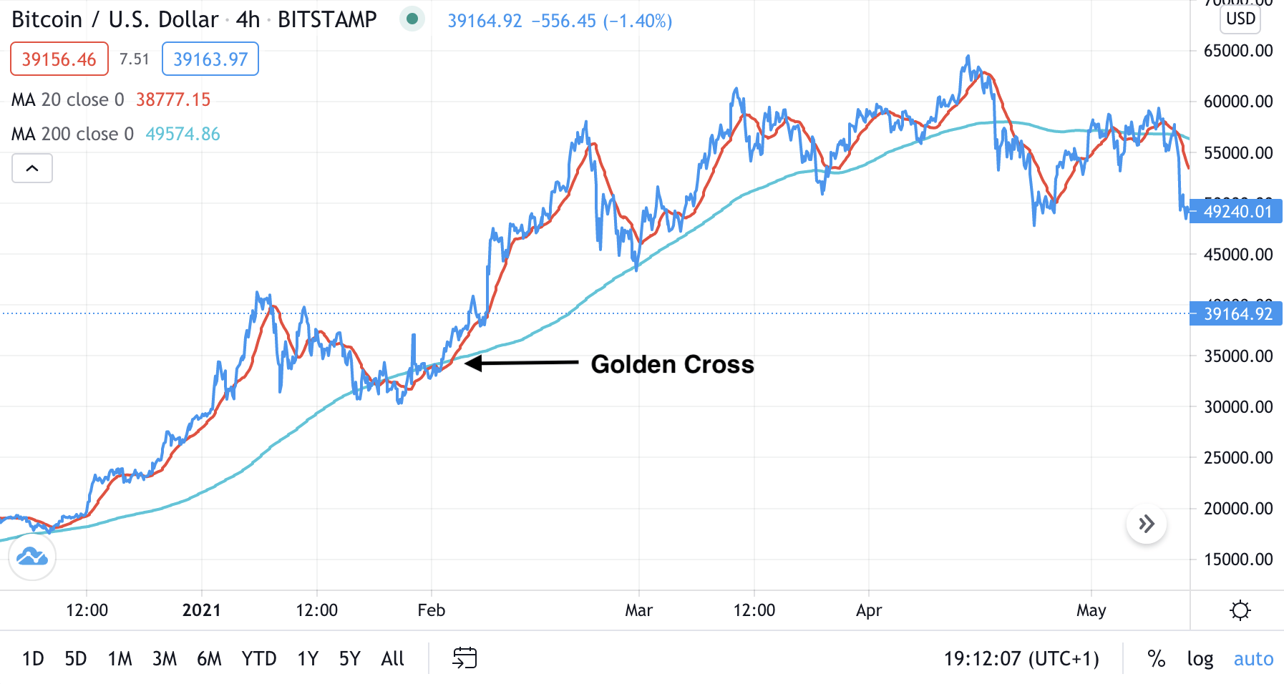Screen dimensions: 1284x684
Task: Open the Go to date icon beside All
Action: (465, 658)
